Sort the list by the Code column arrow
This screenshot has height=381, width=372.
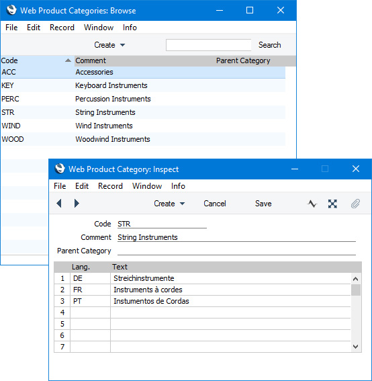[68, 60]
